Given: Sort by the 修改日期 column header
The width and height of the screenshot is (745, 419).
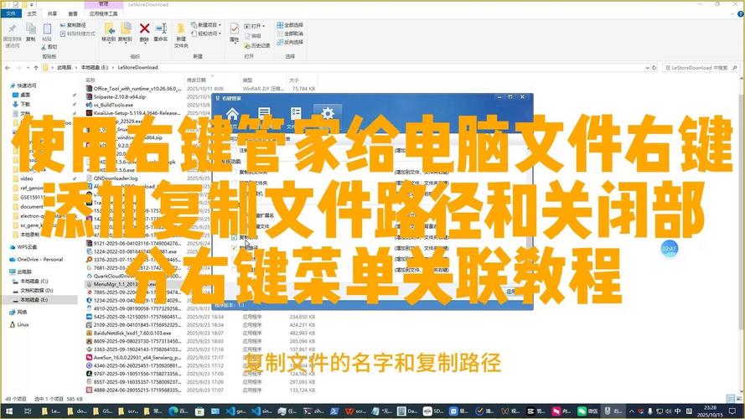Looking at the screenshot, I should tap(196, 80).
